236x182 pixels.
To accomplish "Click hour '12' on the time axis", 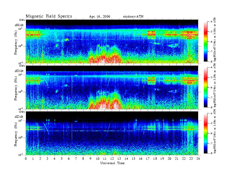I will 112,159.
